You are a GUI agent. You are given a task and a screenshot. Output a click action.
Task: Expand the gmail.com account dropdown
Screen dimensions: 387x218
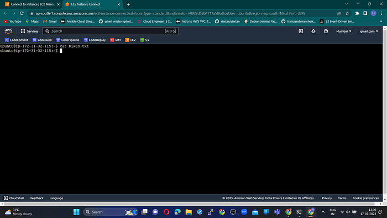click(369, 31)
